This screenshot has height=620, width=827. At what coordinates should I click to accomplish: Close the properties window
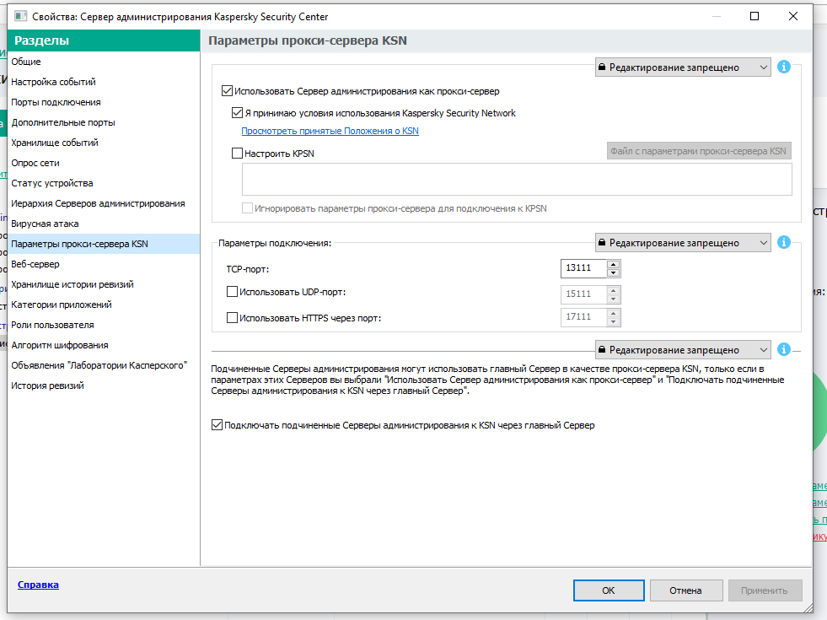[792, 16]
